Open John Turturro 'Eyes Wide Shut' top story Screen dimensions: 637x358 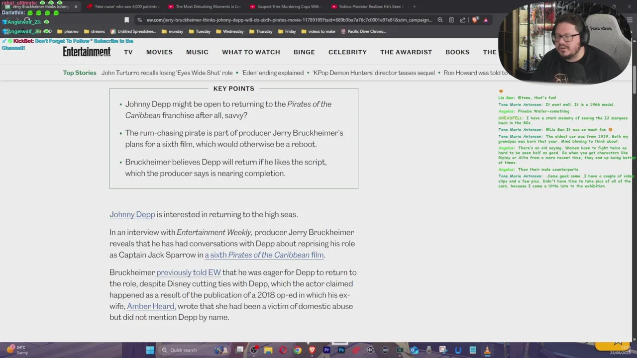pos(167,73)
